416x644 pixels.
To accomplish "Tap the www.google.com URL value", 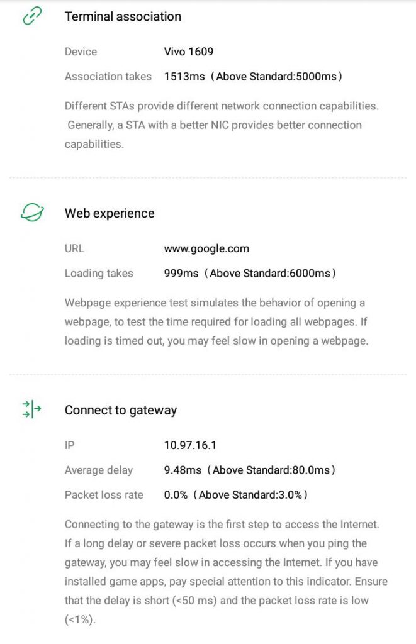I will click(206, 248).
